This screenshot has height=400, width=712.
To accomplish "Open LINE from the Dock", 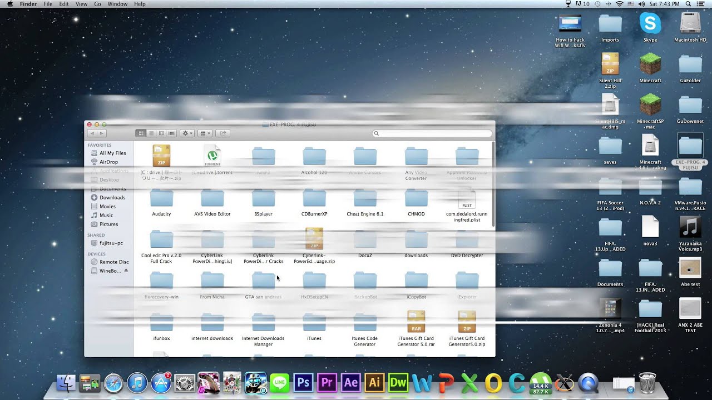I will pos(279,382).
